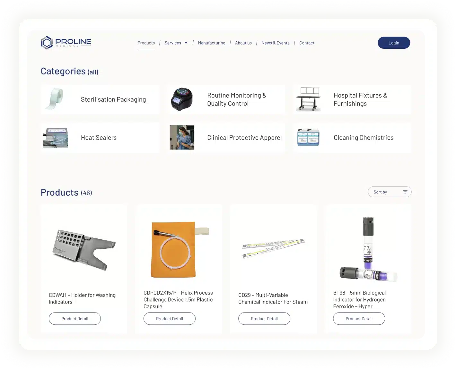Select the Clinical Protective Apparel category
Image resolution: width=456 pixels, height=369 pixels.
coord(226,138)
